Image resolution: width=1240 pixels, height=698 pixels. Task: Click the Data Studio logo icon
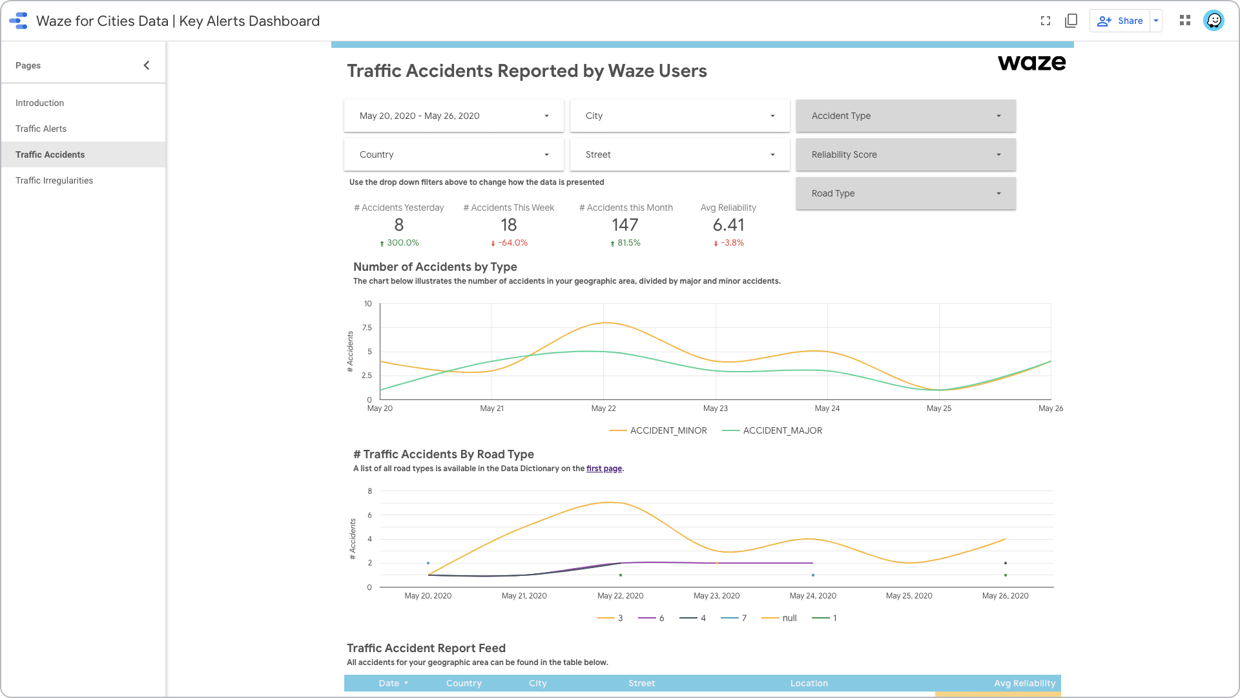click(x=19, y=21)
